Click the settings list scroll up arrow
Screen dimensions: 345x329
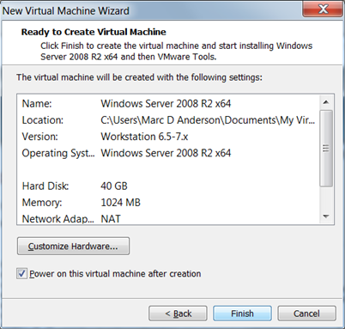326,102
